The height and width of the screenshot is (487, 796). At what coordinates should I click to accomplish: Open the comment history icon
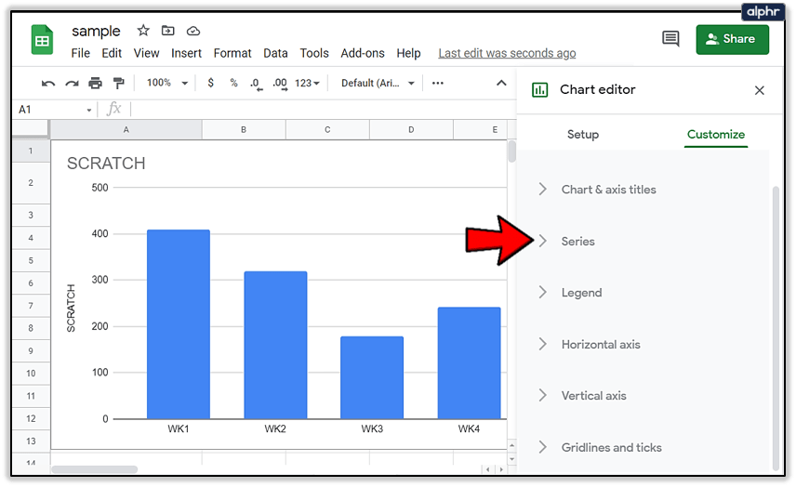point(670,38)
